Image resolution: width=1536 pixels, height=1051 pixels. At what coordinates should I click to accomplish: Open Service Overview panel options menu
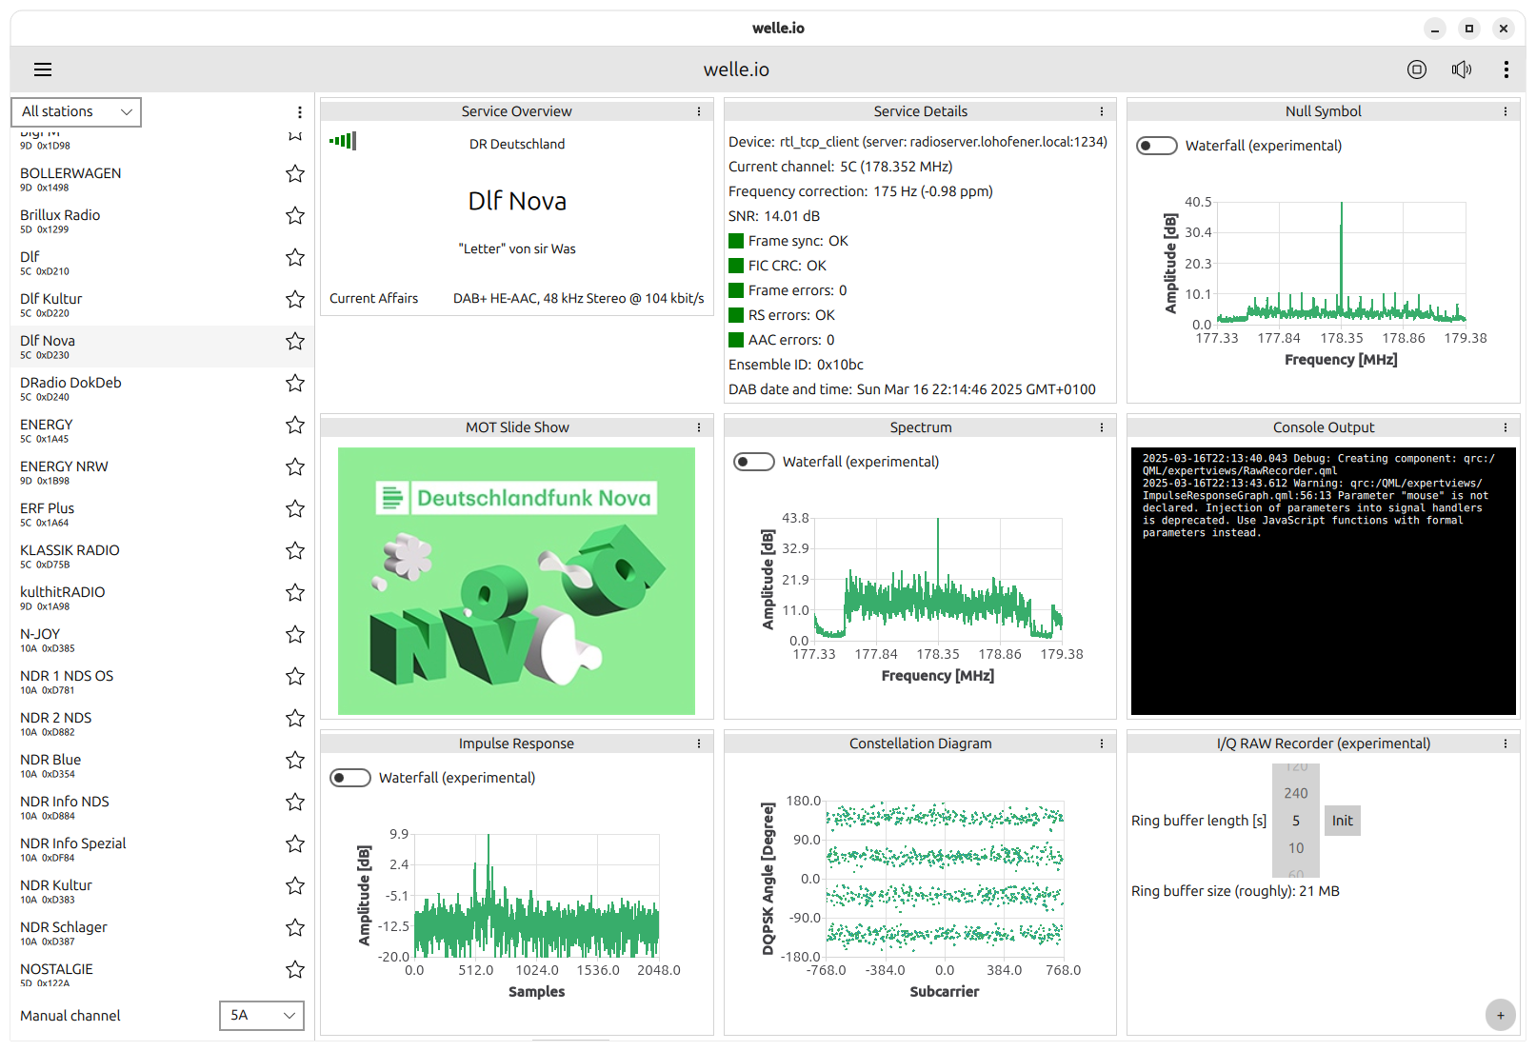(699, 111)
